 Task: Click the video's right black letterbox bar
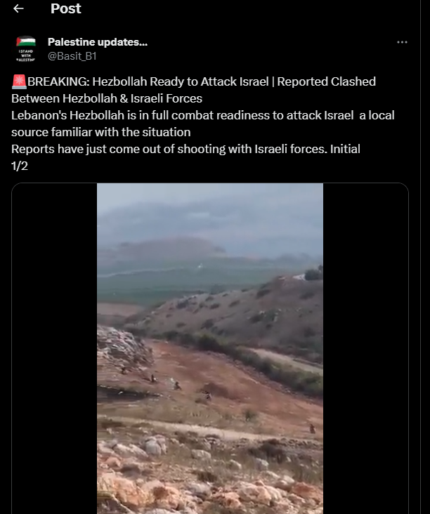(365, 348)
